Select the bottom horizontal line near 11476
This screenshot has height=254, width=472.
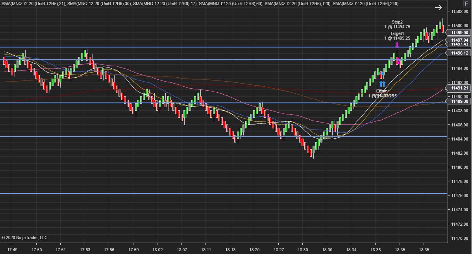tap(223, 194)
